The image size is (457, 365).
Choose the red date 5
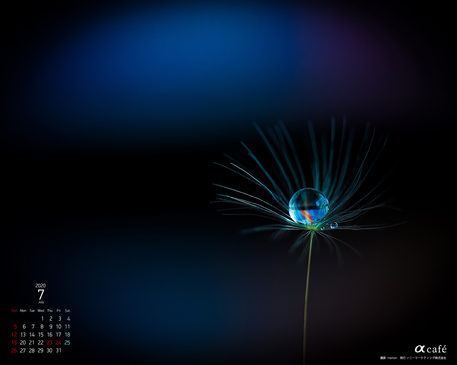[x=15, y=327]
